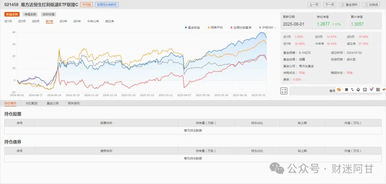Select the 今年以来 time range
Viewport: 386px width, 184px height.
93,21
